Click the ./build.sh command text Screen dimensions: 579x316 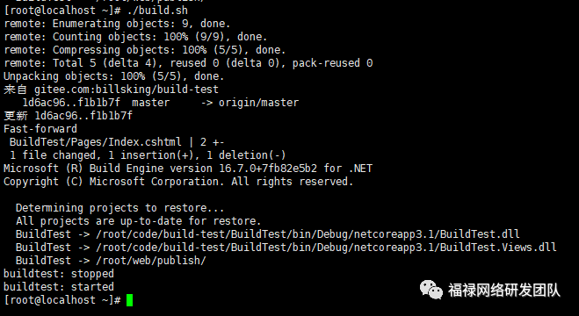tap(157, 11)
